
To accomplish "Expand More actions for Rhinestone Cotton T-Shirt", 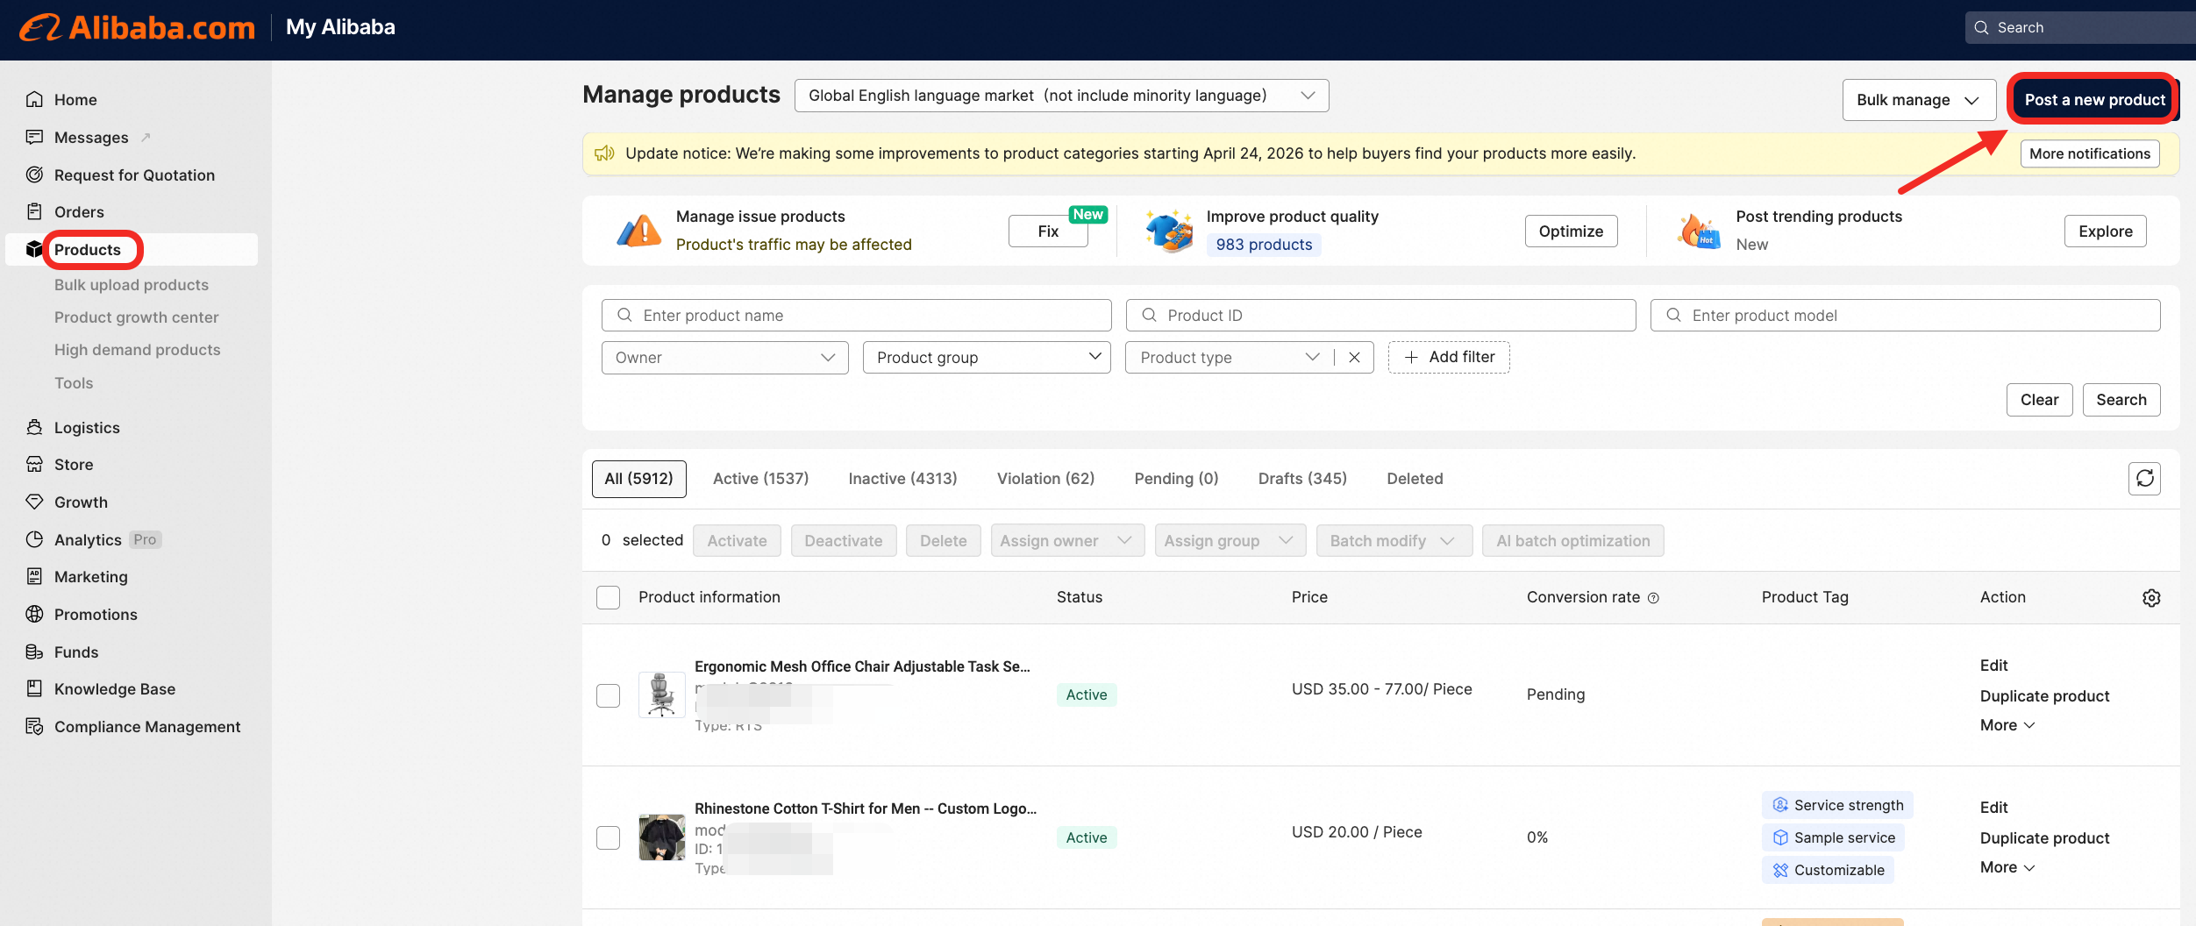I will [x=2007, y=867].
